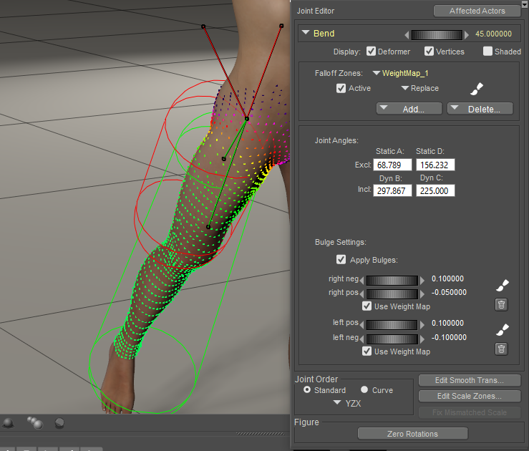The width and height of the screenshot is (529, 451).
Task: Click the single sphere display style icon
Action: point(8,423)
